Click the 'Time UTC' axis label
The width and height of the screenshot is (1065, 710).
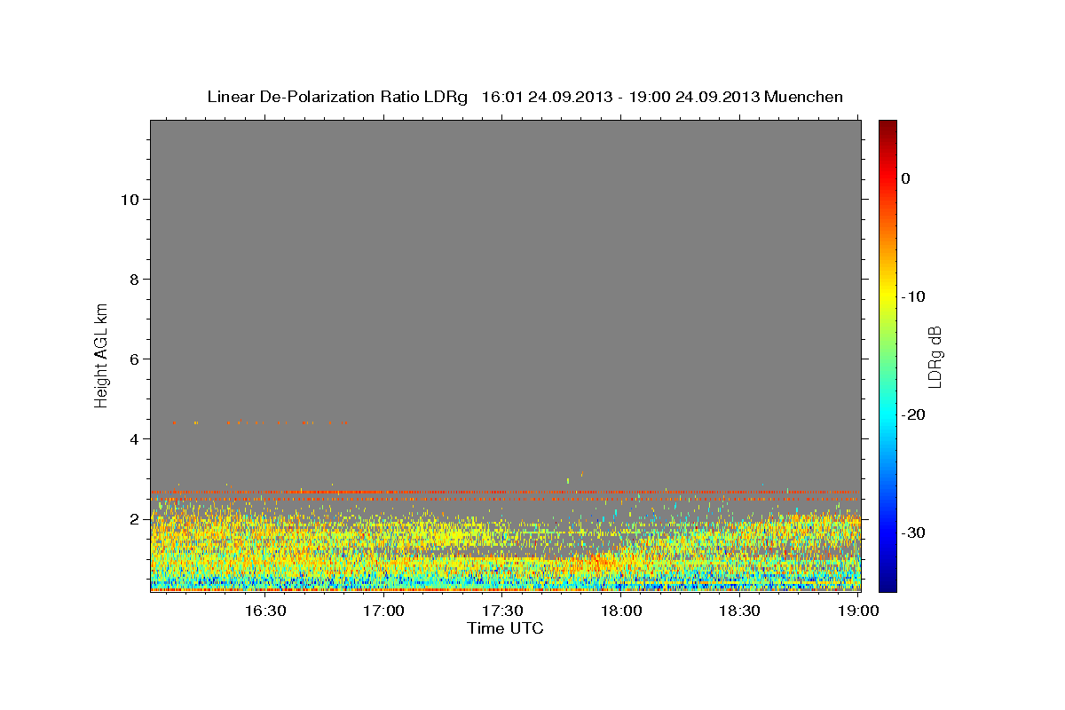click(505, 628)
